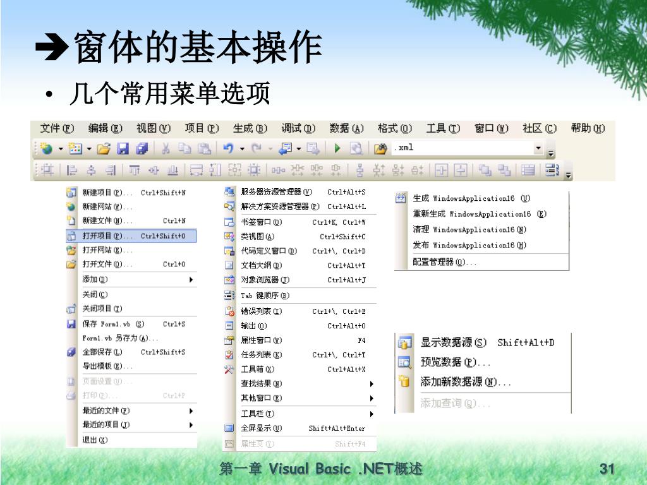
Task: Choose 添加新数据源(N) menu entry
Action: (x=483, y=382)
